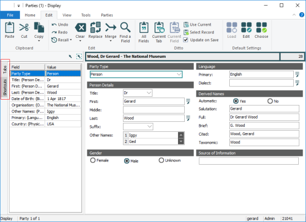306x222 pixels.
Task: Open the Title dropdown showing Dr
Action: (149, 93)
